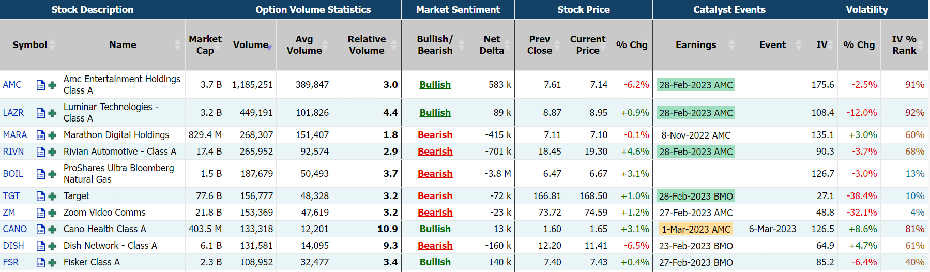Add DISH with the green plus icon
Image resolution: width=930 pixels, height=272 pixels.
point(52,246)
